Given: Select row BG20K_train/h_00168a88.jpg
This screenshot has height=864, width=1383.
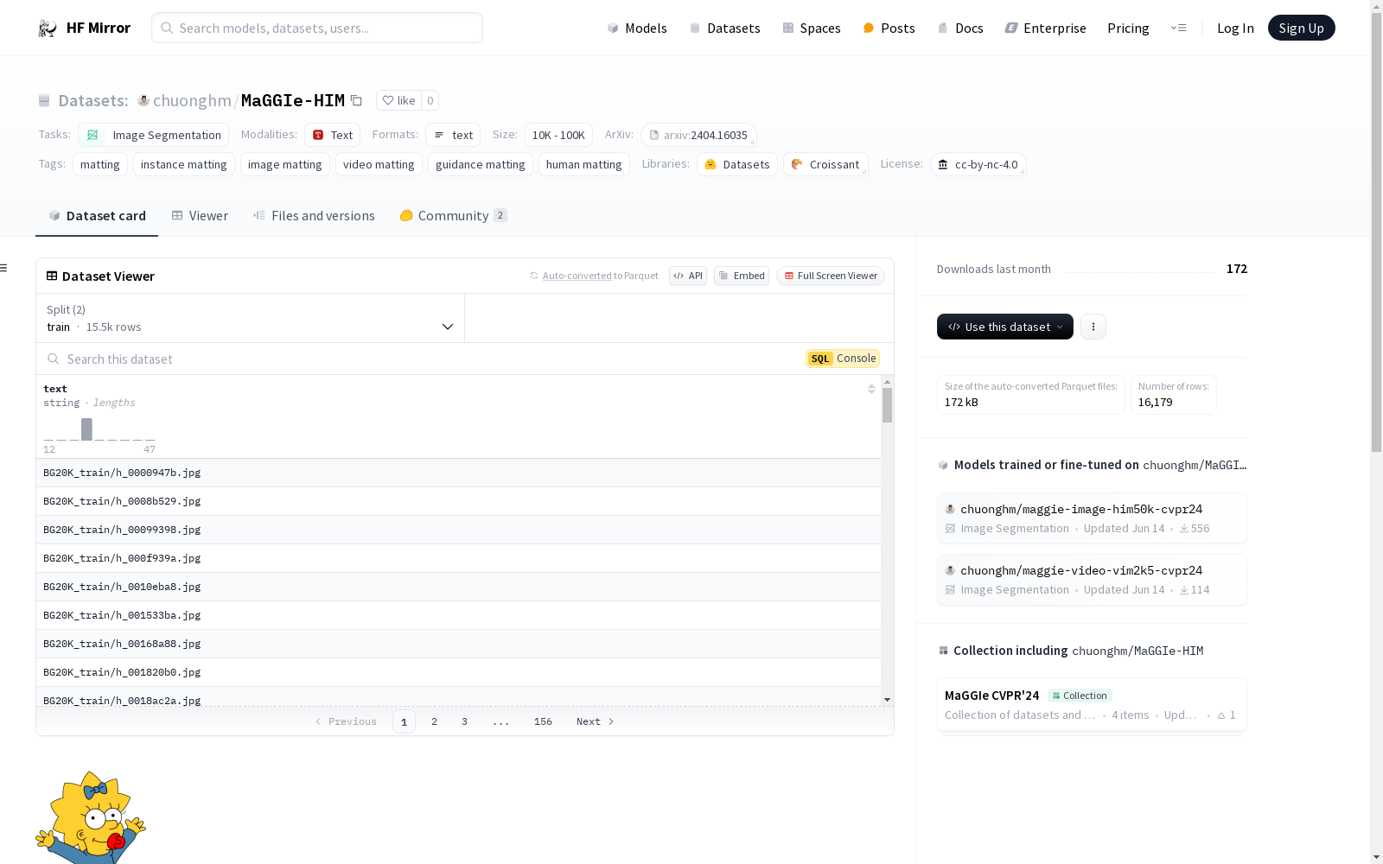Looking at the screenshot, I should pos(458,644).
